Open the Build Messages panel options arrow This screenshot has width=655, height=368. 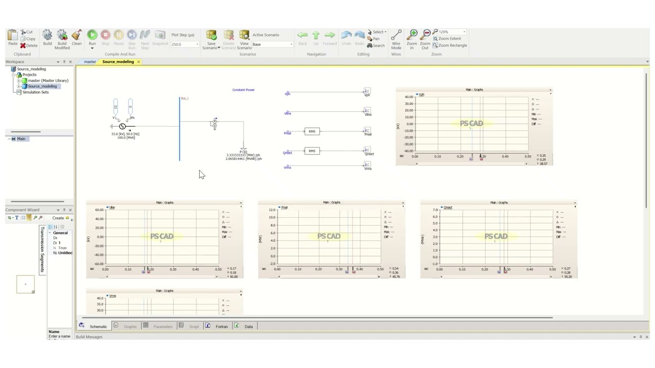point(635,337)
